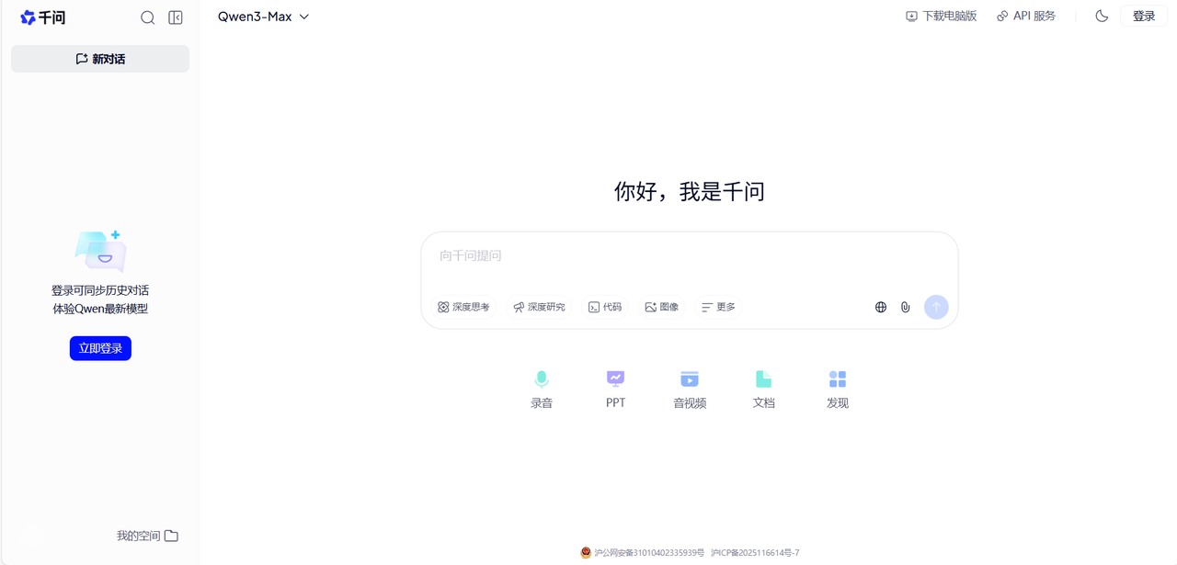Viewport: 1177px width, 565px height.
Task: Toggle web search globe icon
Action: coord(881,307)
